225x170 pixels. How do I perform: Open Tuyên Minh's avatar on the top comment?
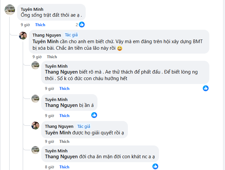[x=10, y=10]
